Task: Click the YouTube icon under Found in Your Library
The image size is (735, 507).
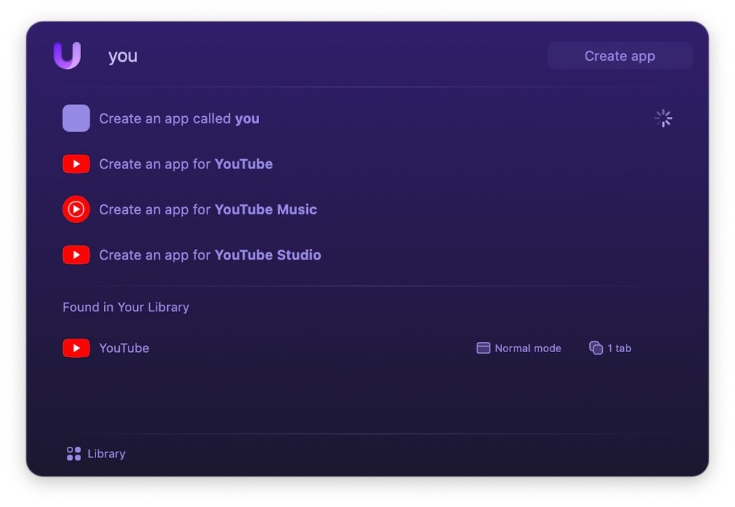Action: (x=76, y=349)
